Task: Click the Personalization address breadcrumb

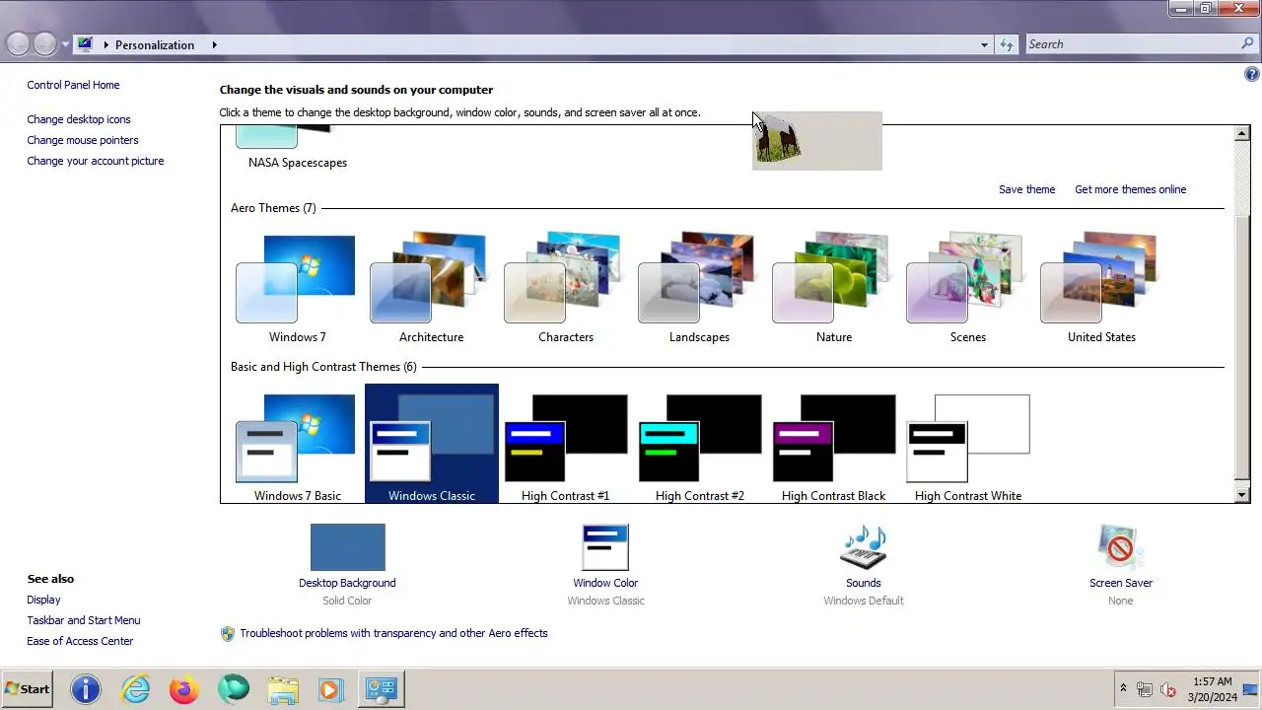Action: coord(155,44)
